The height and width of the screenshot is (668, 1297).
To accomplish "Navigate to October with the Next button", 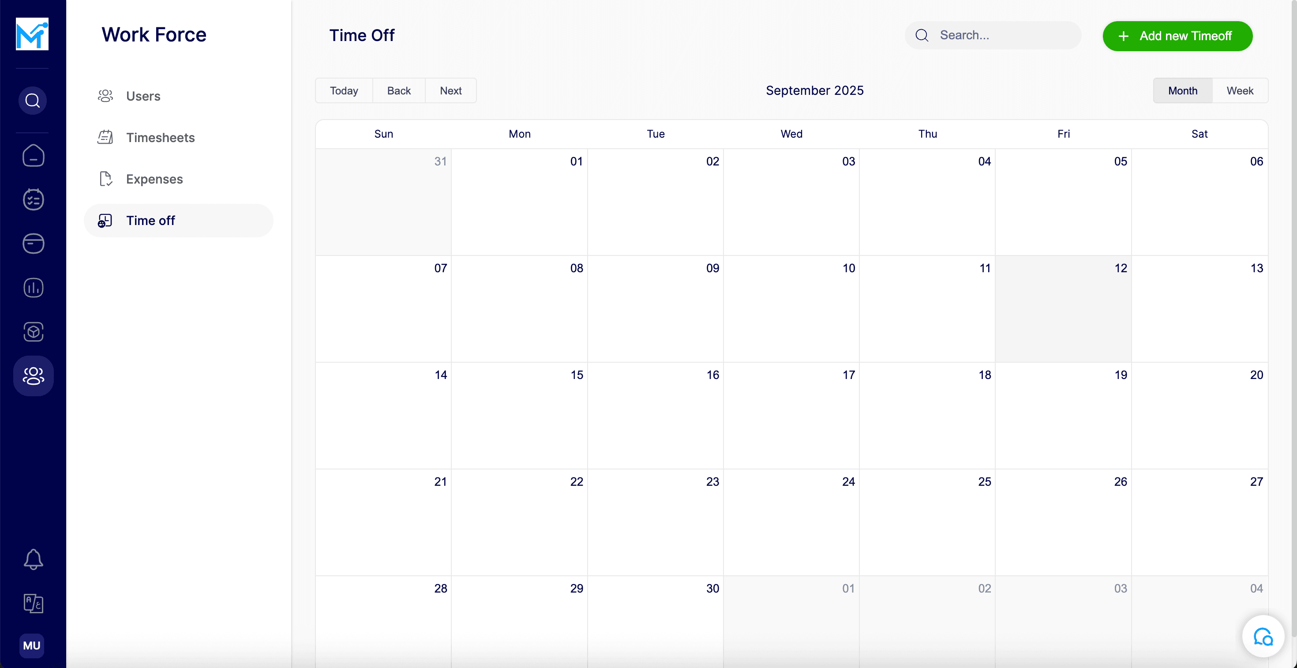I will pos(450,90).
